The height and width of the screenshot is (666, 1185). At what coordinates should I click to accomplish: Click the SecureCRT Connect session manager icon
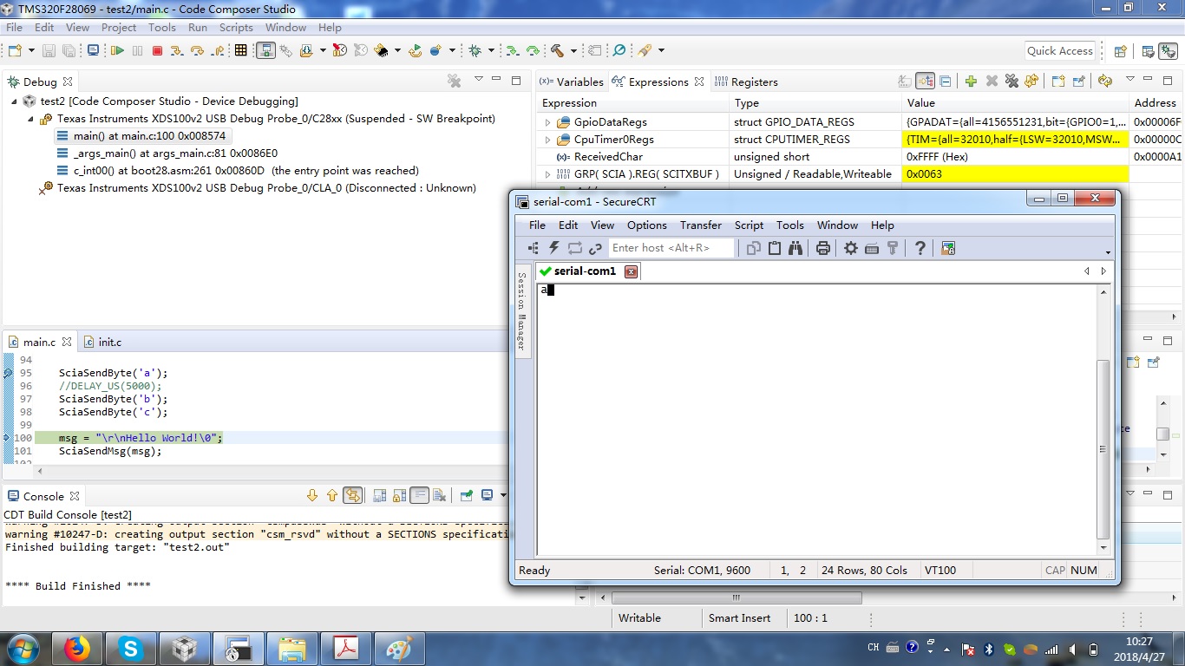(533, 248)
